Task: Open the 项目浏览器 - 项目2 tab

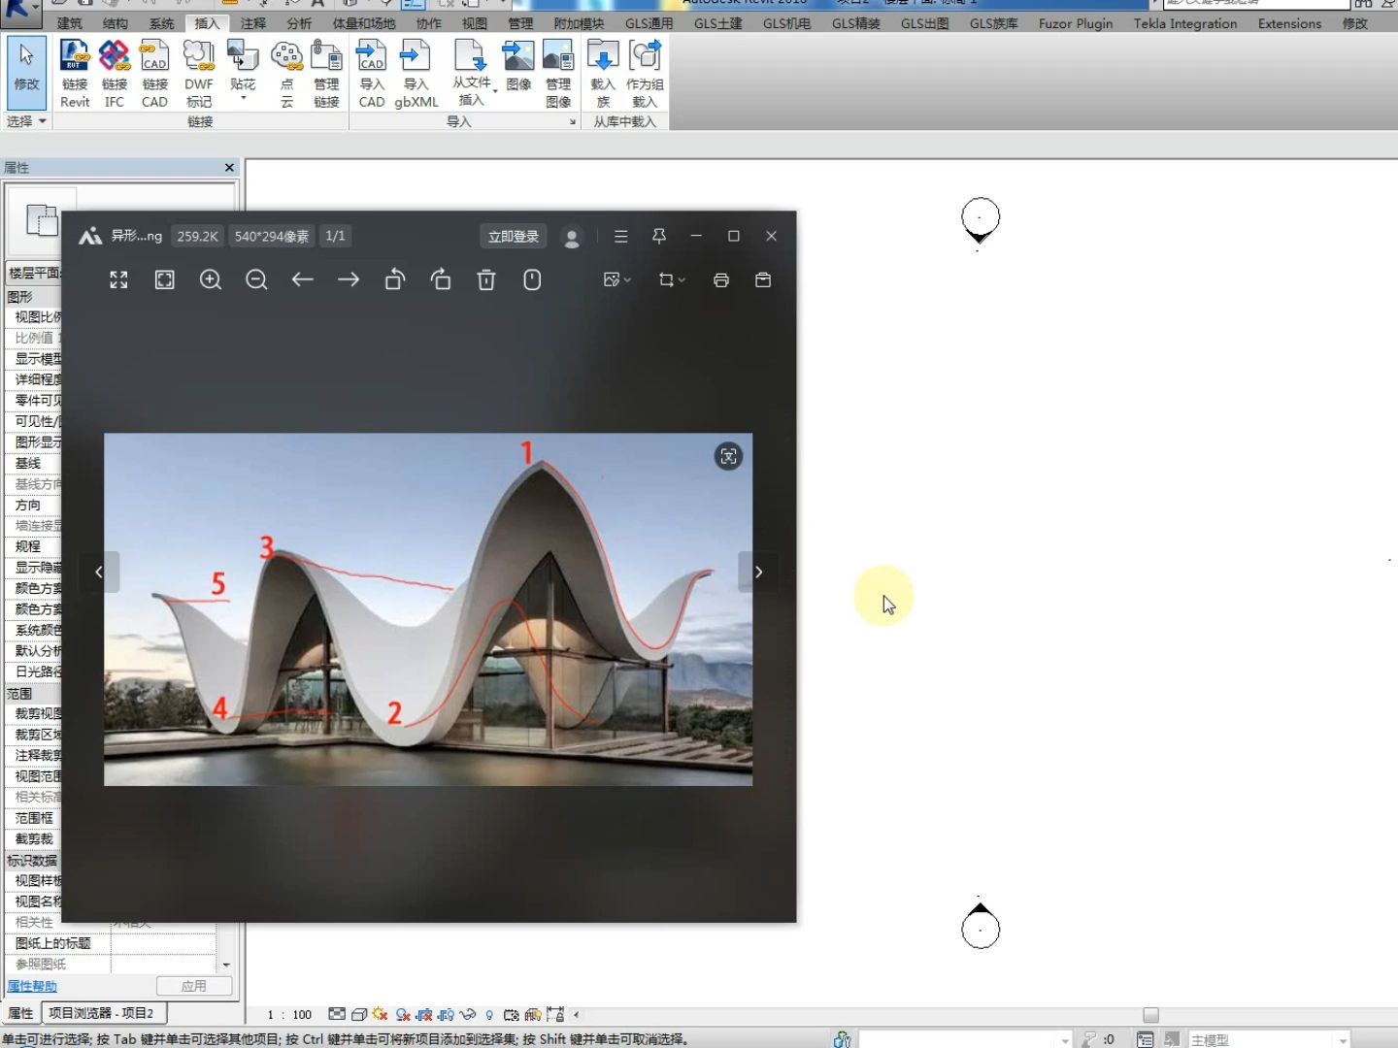Action: pos(101,1013)
